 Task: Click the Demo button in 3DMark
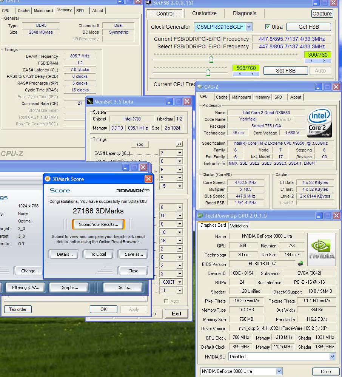click(124, 287)
